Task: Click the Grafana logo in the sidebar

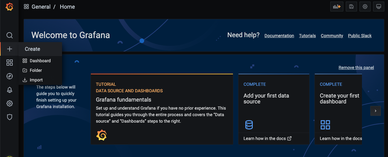Action: pos(9,7)
